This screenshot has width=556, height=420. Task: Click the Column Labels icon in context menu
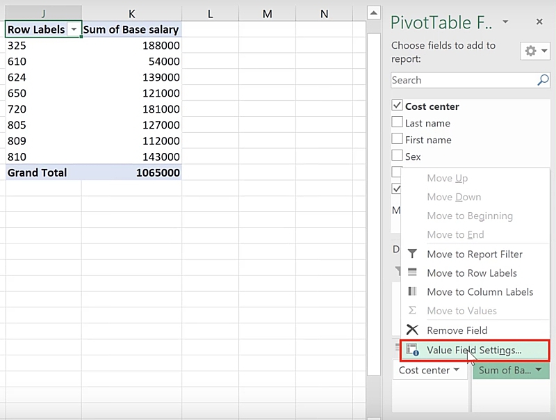(x=412, y=292)
